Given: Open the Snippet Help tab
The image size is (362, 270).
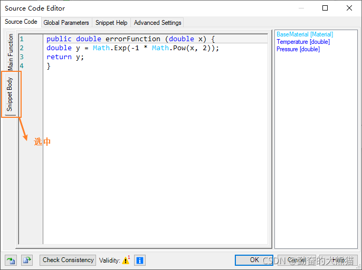Looking at the screenshot, I should [x=111, y=23].
